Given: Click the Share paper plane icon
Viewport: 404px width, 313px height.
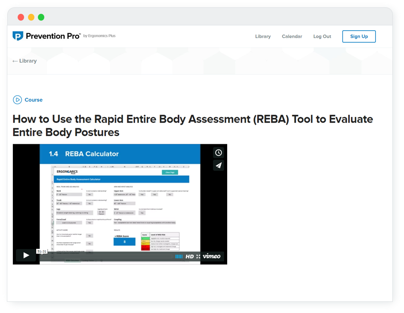Looking at the screenshot, I should pyautogui.click(x=219, y=165).
